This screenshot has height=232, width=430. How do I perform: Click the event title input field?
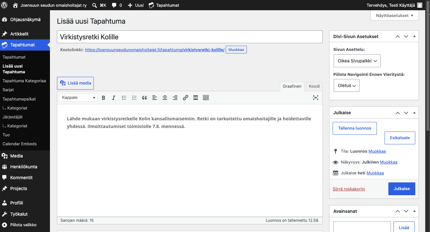point(190,37)
